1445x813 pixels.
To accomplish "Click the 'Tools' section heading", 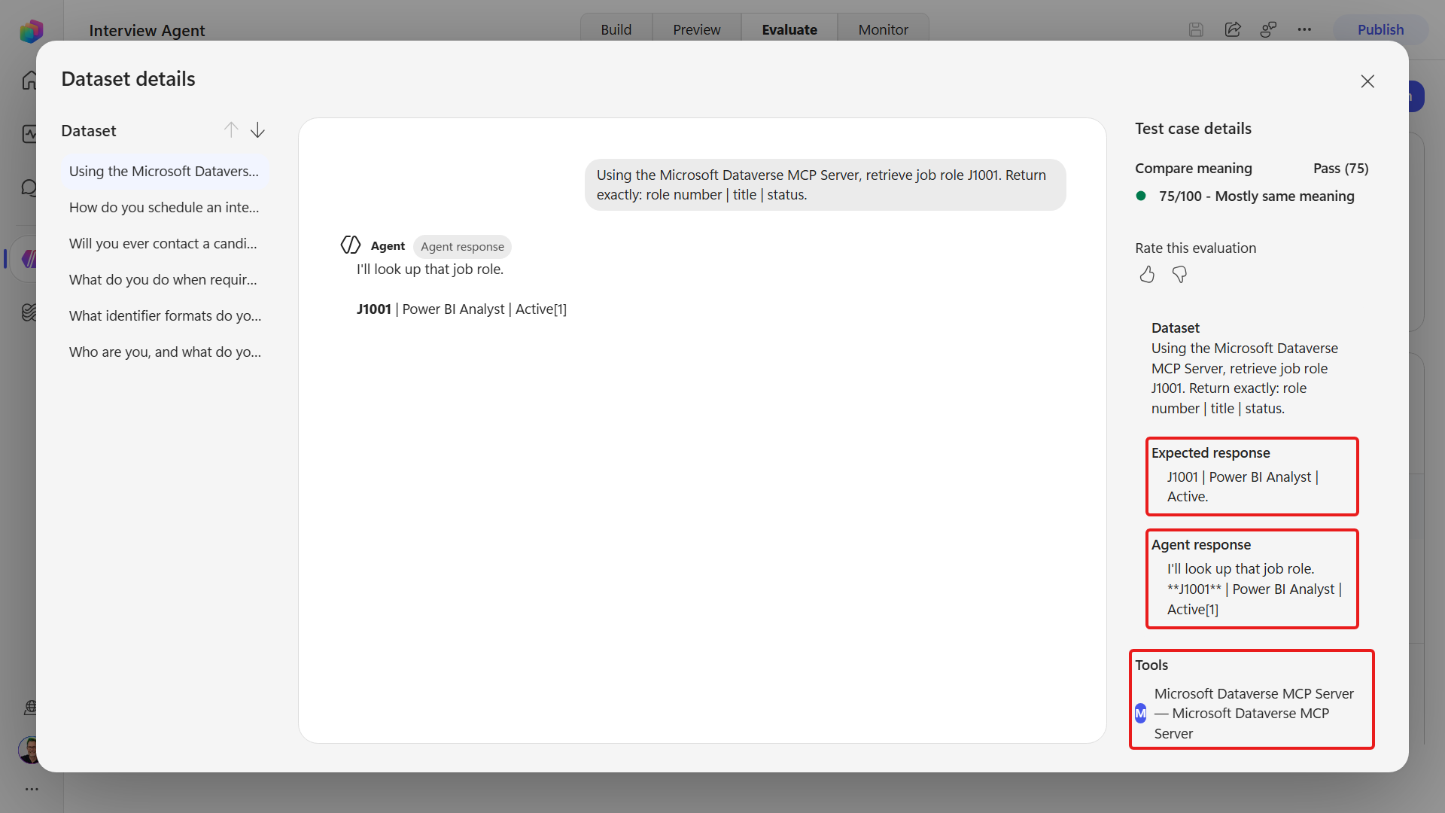I will pos(1151,665).
